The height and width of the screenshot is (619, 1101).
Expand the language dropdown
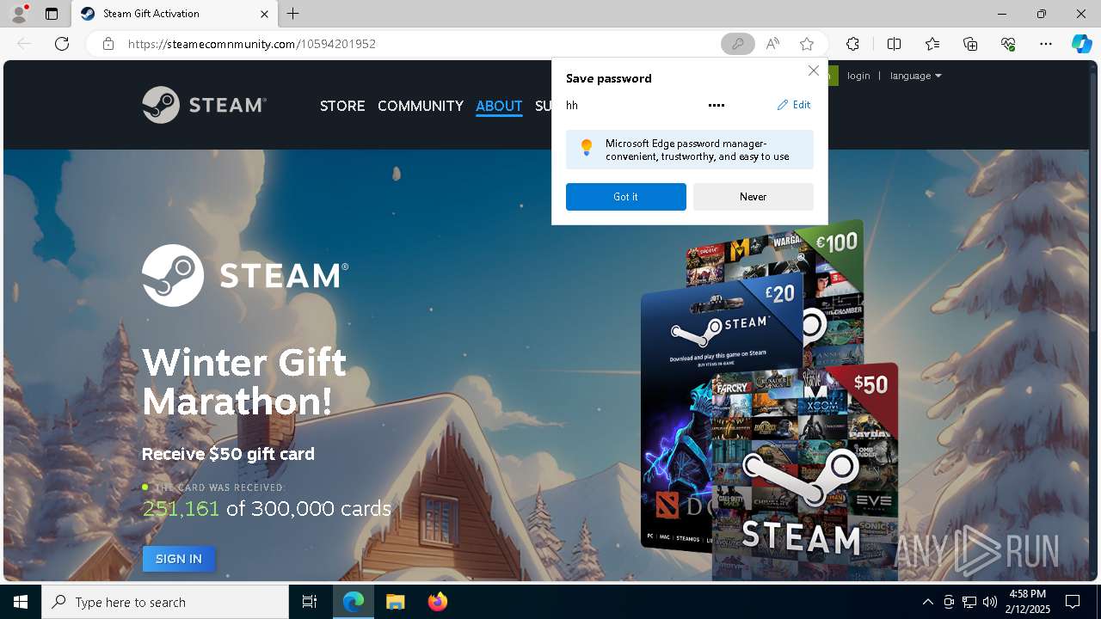[916, 76]
